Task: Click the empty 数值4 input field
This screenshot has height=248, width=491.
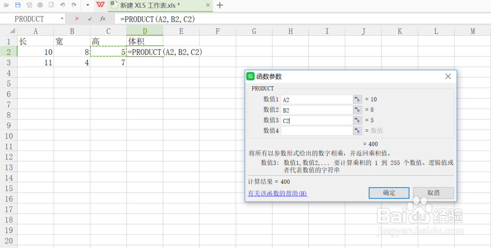Action: point(317,131)
